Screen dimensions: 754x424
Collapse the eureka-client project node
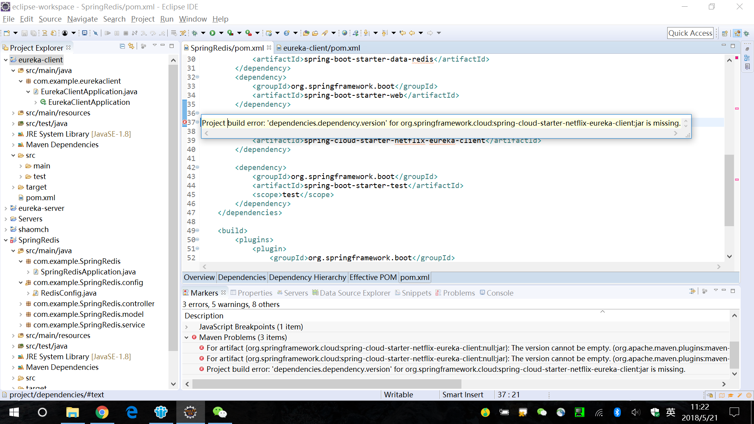tap(5, 60)
